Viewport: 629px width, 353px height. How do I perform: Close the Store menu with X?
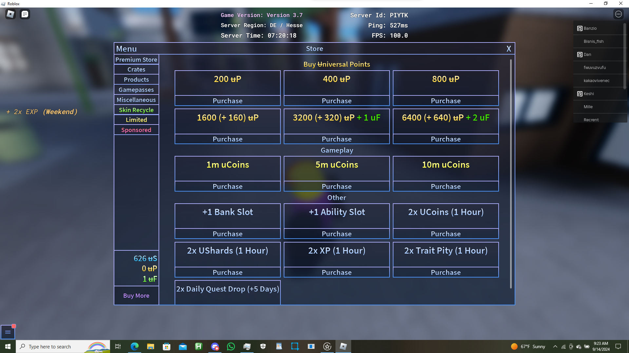point(509,49)
